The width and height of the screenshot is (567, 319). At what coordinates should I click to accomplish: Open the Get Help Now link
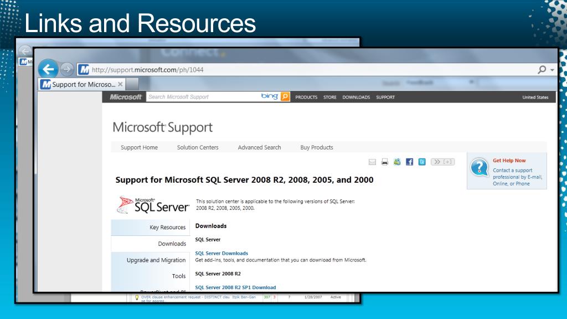509,161
